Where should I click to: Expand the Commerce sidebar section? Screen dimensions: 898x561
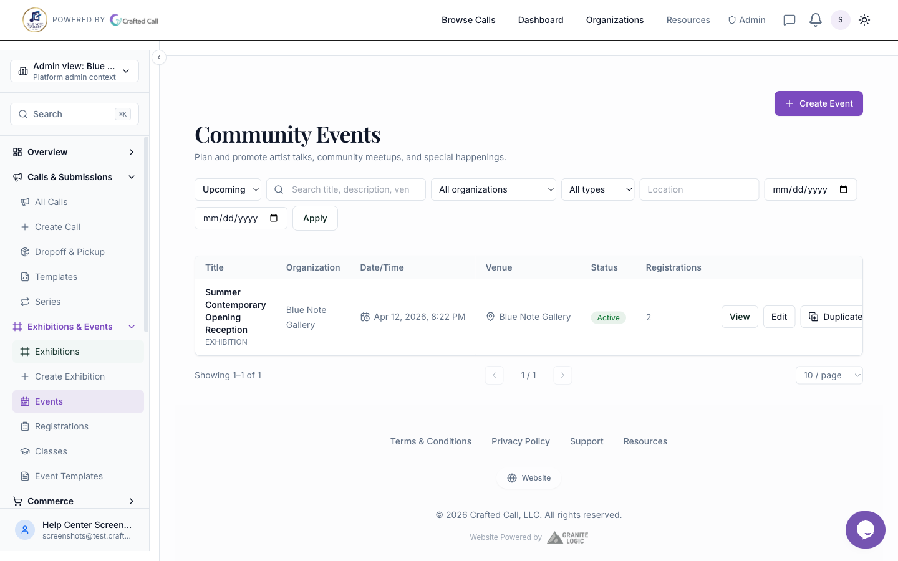pyautogui.click(x=132, y=501)
